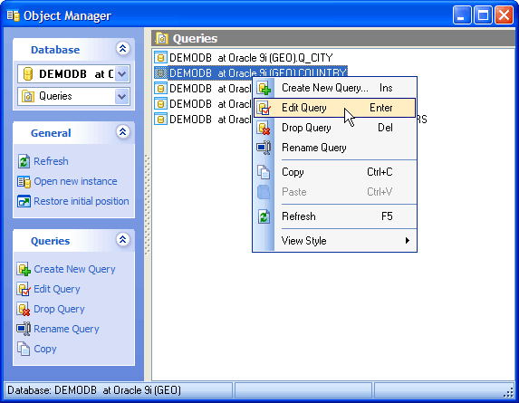The height and width of the screenshot is (403, 519).
Task: Click the Rename Query icon in sidebar
Action: pyautogui.click(x=24, y=329)
